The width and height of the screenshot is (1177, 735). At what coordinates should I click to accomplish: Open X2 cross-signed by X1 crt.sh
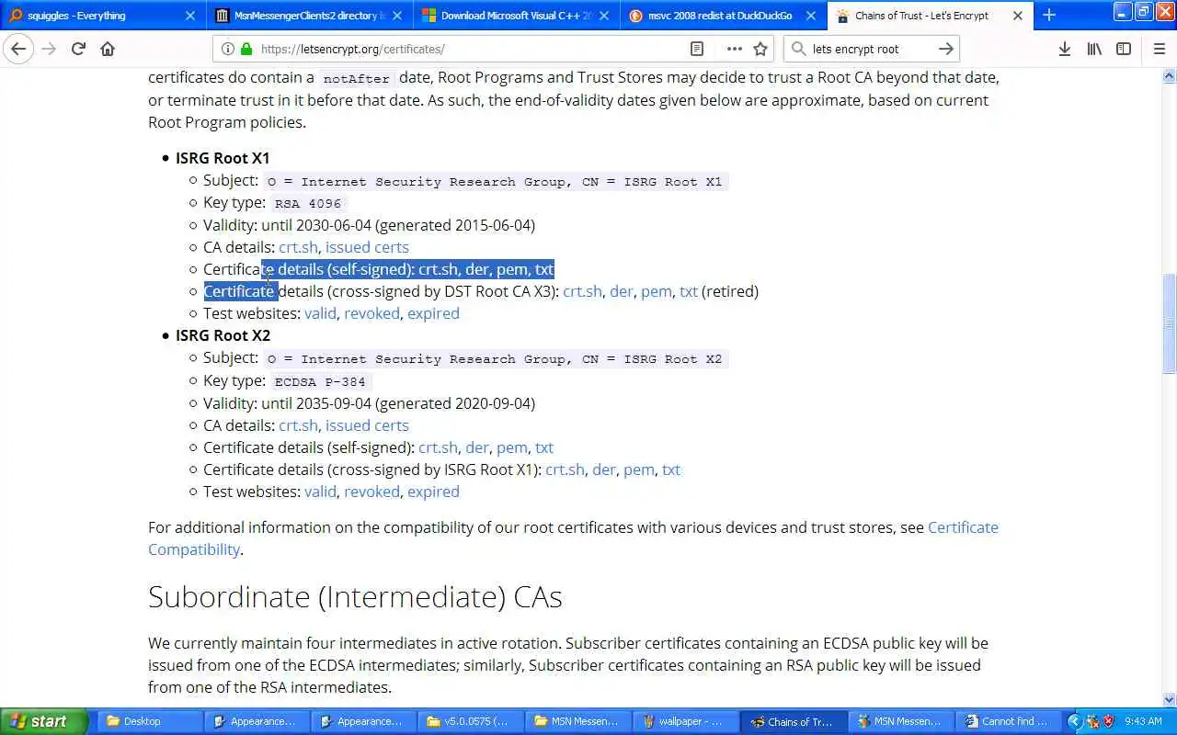click(565, 469)
